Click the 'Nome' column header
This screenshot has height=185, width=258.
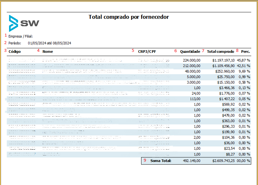(x=48, y=52)
